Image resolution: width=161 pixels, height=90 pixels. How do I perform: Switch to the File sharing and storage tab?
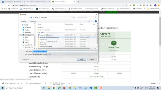coord(13,2)
